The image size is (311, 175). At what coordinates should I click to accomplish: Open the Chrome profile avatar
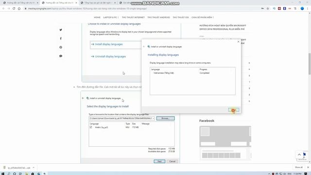coord(302,9)
